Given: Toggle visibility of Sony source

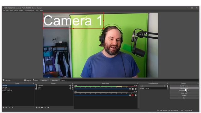Looking at the screenshot, I should click(70, 89).
